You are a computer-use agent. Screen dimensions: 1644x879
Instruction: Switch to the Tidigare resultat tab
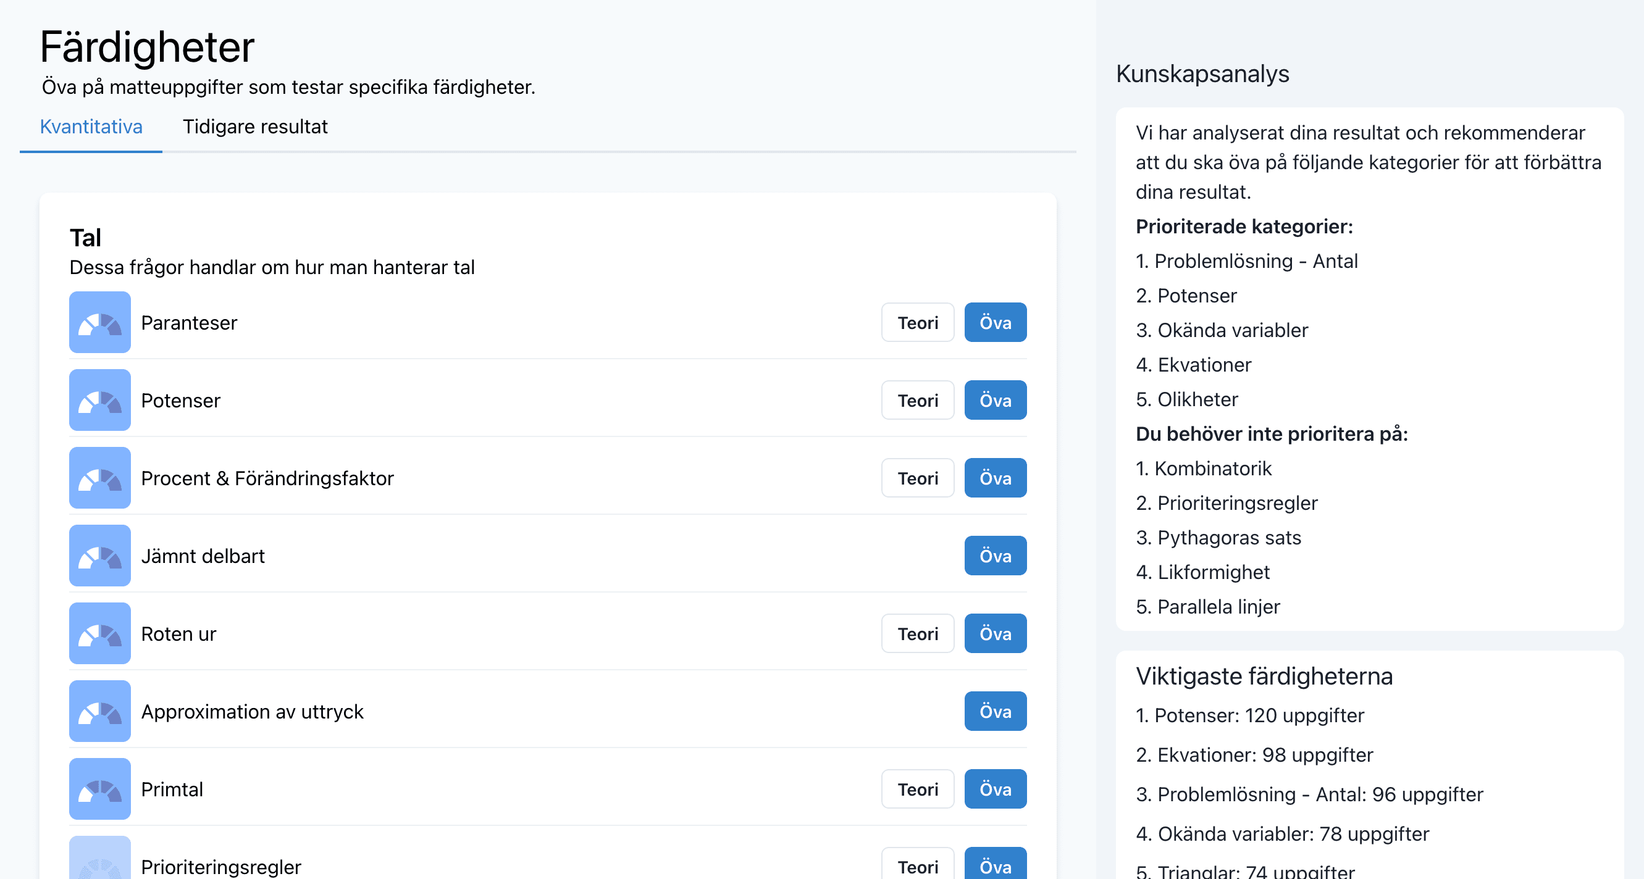point(254,127)
